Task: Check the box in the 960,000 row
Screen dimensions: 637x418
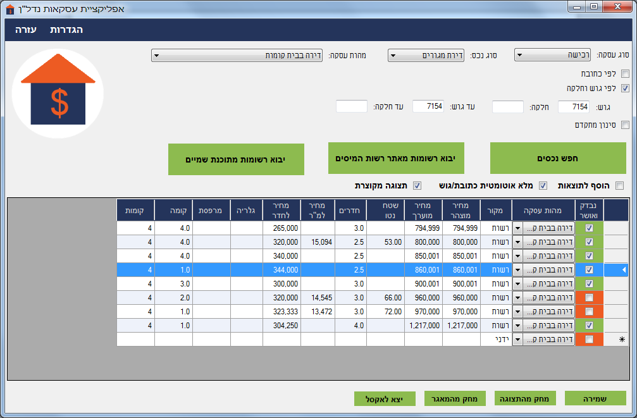Action: tap(589, 297)
